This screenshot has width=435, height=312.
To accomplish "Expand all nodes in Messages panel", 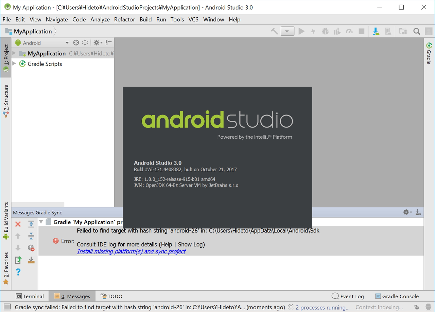I will click(31, 224).
